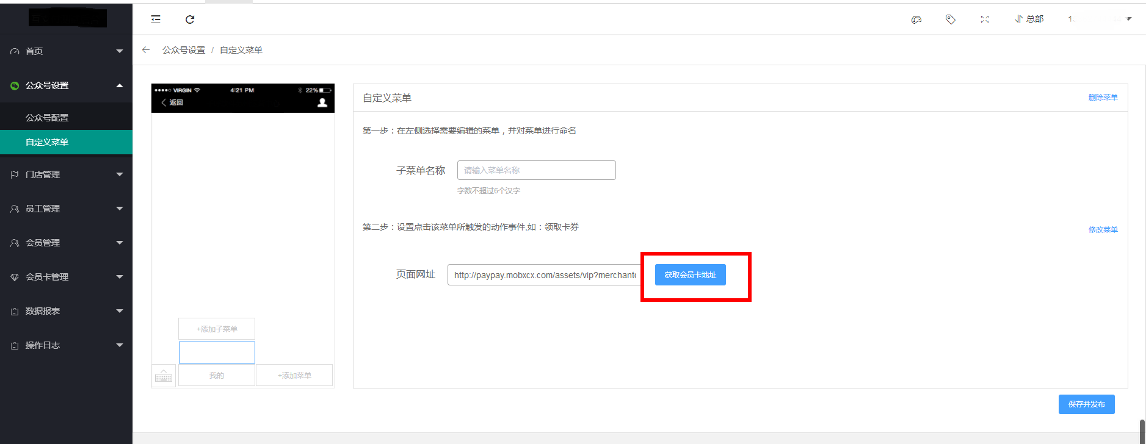Expand the 会员卡管理 menu arrow

coord(120,277)
